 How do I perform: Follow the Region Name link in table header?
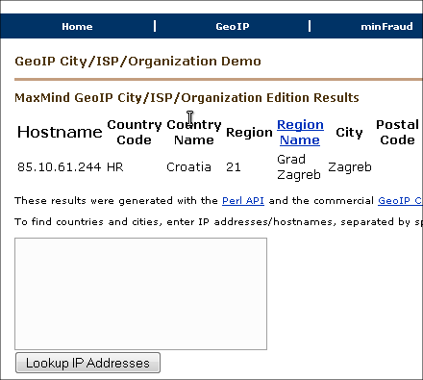click(x=300, y=132)
